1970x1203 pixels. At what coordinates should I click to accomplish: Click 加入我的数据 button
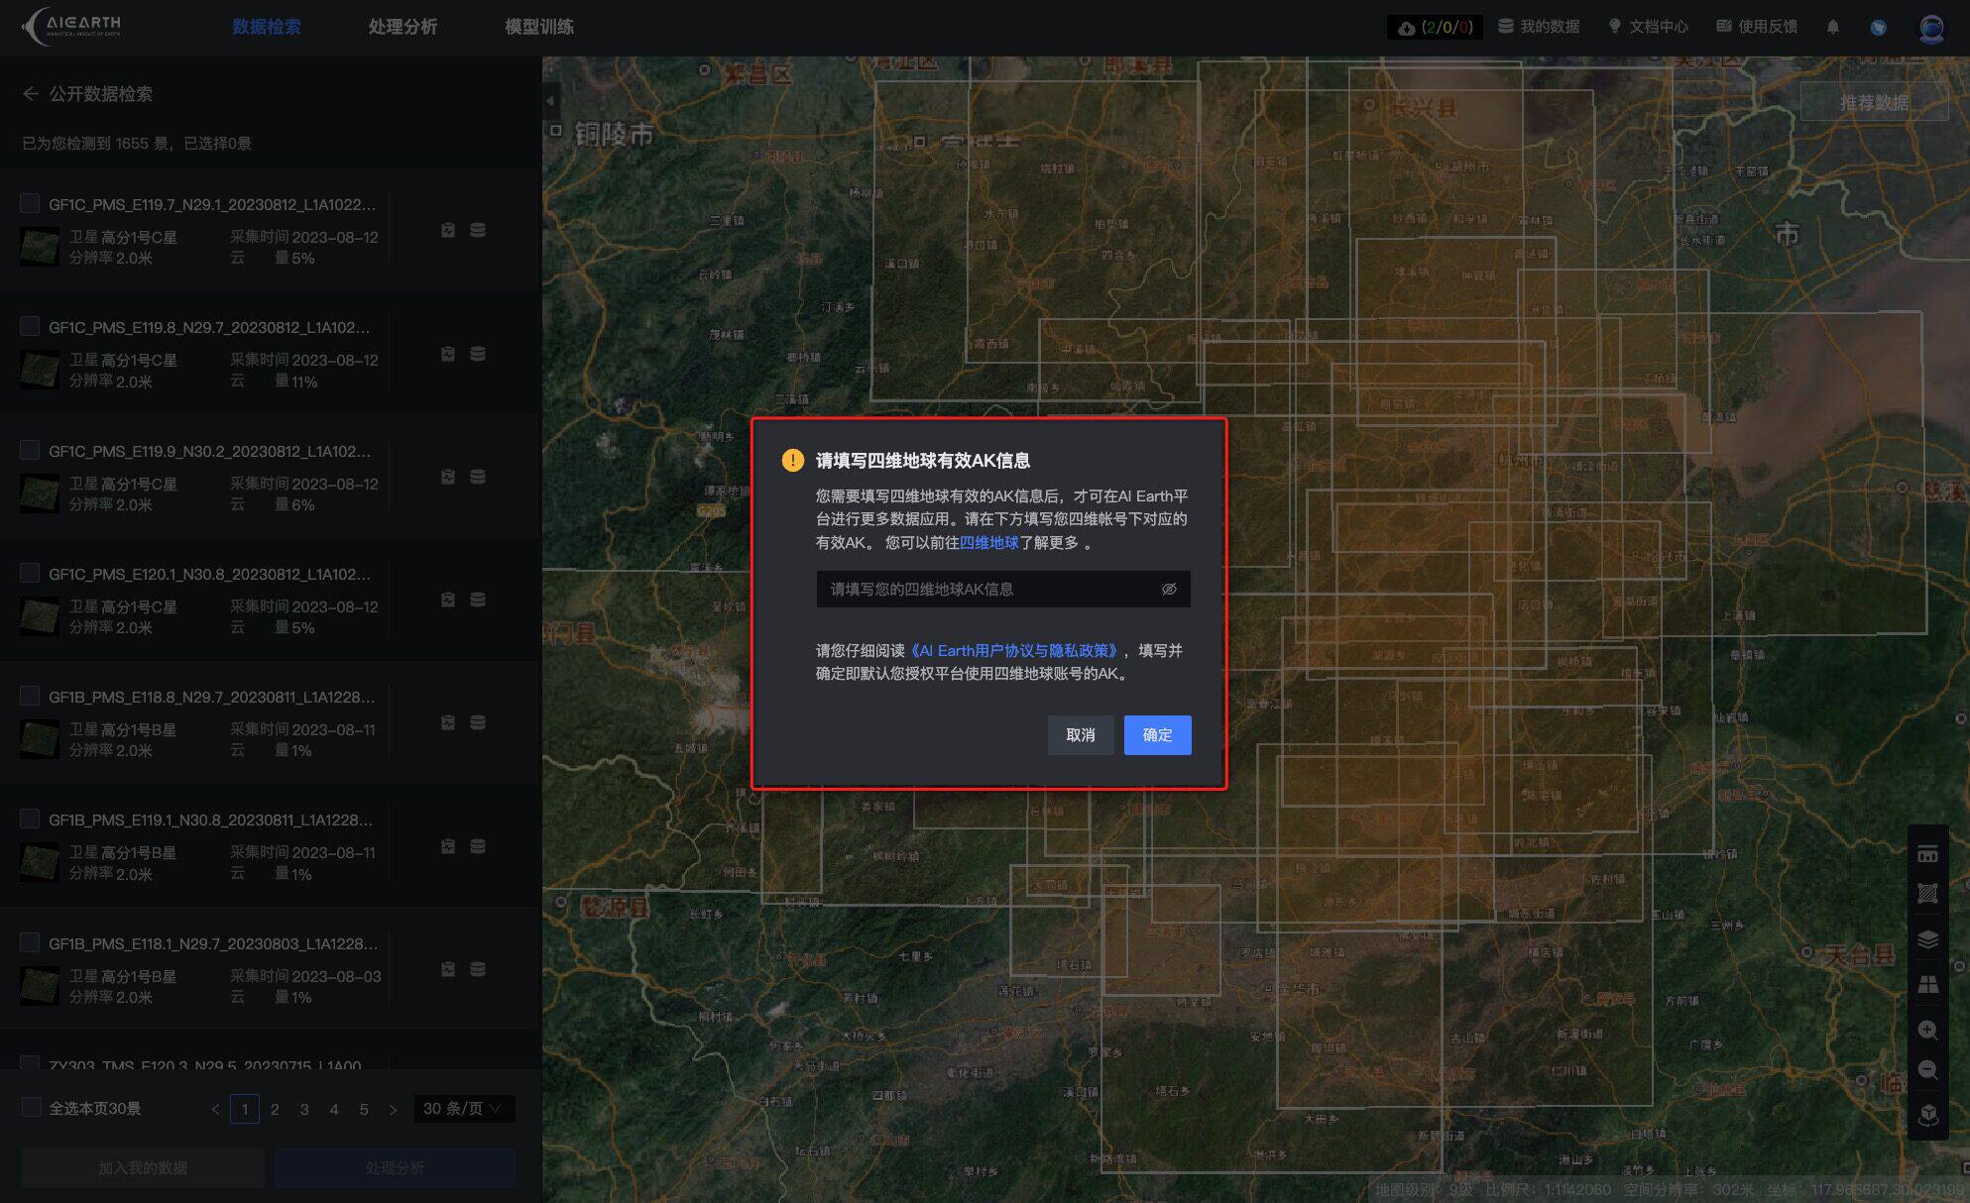coord(143,1167)
